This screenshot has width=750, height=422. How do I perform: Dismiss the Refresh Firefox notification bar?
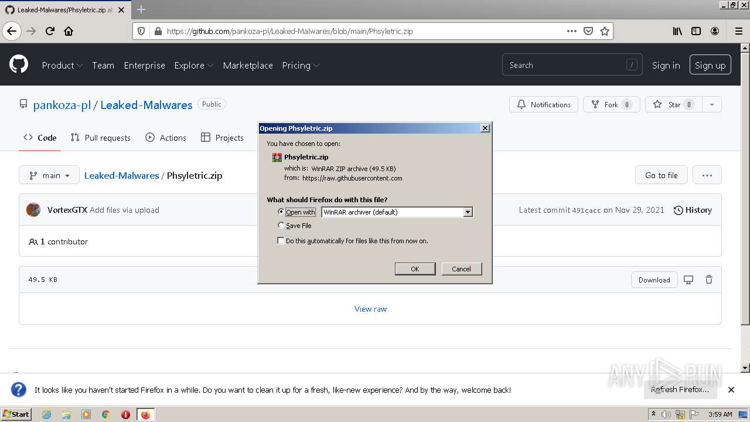731,390
